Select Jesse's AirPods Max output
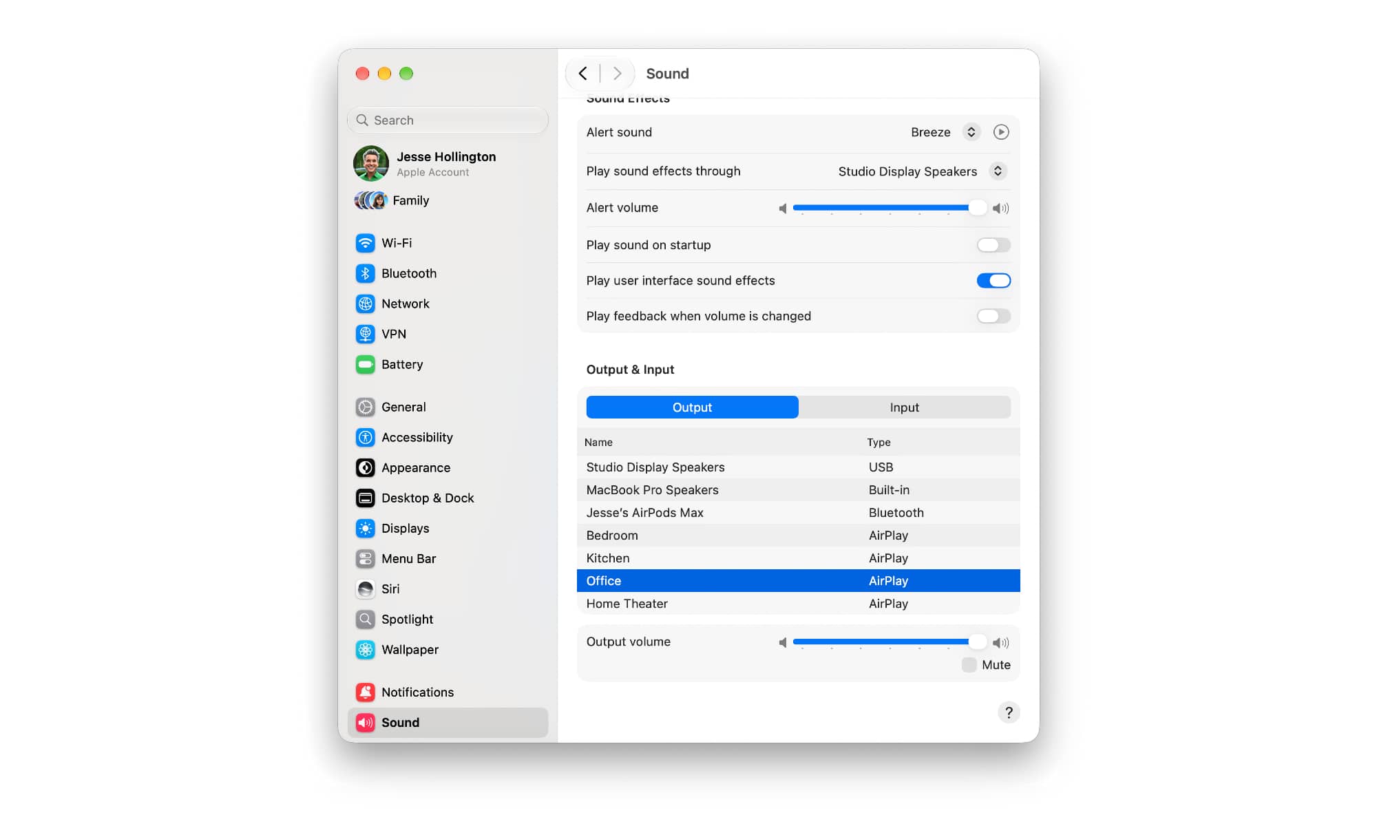The width and height of the screenshot is (1377, 826). [798, 512]
